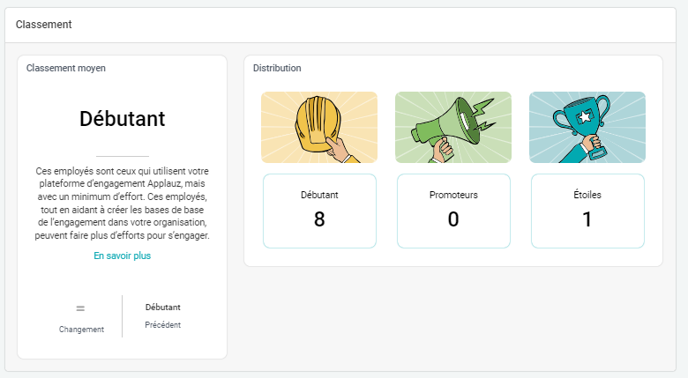The image size is (688, 378).
Task: Click the Précédent label
Action: [x=162, y=324]
